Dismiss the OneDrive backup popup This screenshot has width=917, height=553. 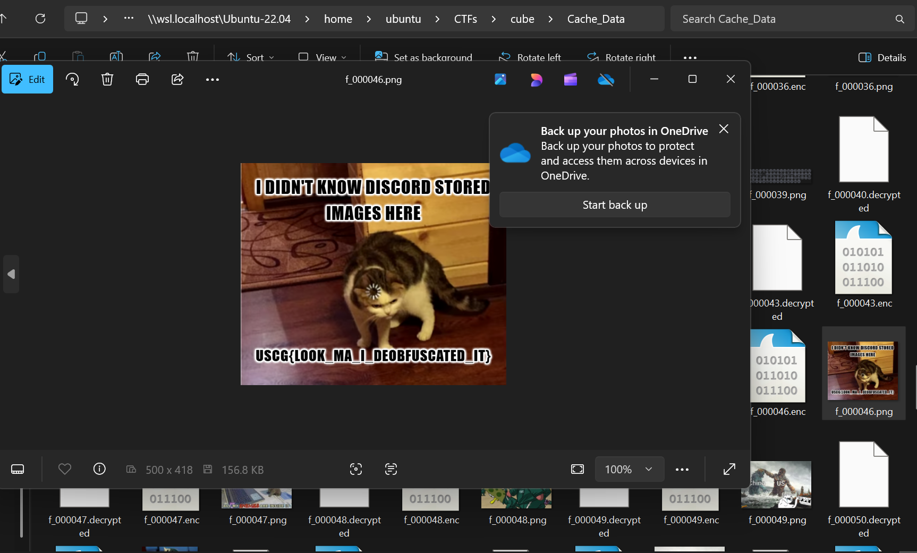click(724, 129)
